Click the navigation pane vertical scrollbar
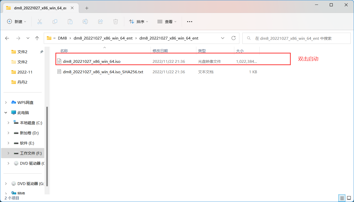 coord(47,146)
